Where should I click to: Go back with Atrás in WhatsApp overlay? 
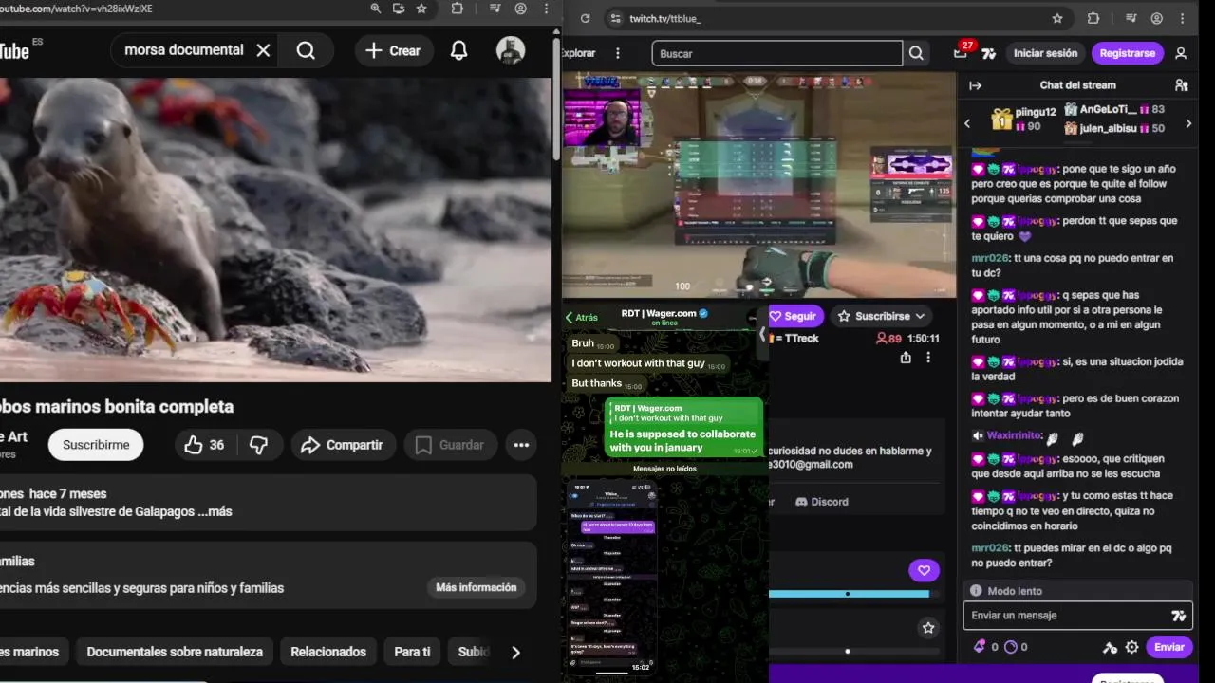(582, 318)
